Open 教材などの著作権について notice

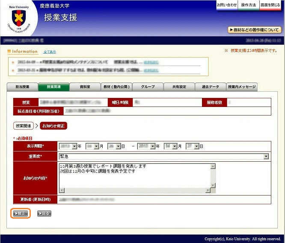coord(254,30)
